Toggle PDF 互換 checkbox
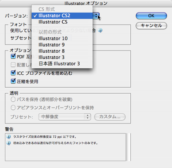 pyautogui.click(x=13, y=56)
